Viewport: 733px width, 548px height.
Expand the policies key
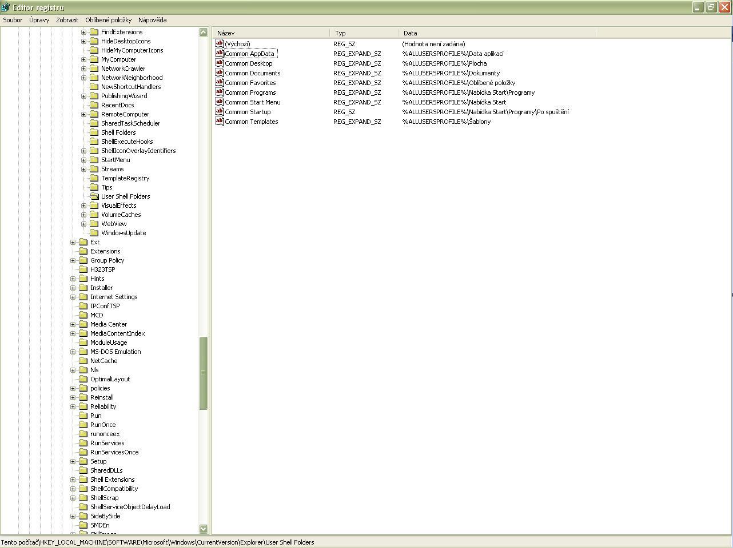point(73,388)
